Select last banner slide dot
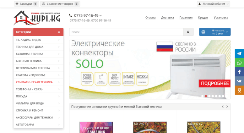This screenshot has width=244, height=133. 223,96
